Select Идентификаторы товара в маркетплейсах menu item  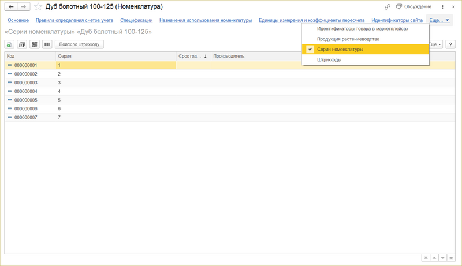(x=366, y=29)
